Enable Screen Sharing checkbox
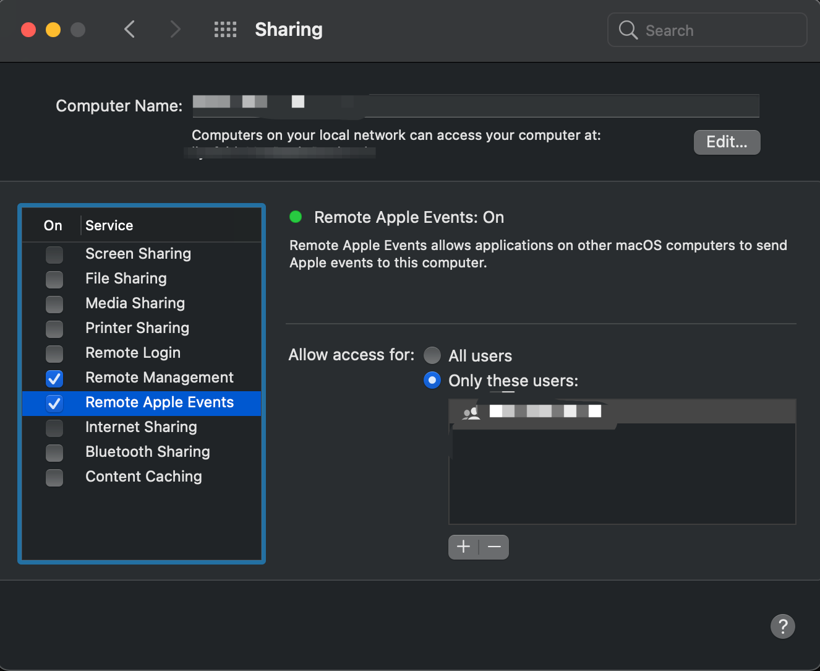Screen dimensions: 820x671 click(54, 254)
